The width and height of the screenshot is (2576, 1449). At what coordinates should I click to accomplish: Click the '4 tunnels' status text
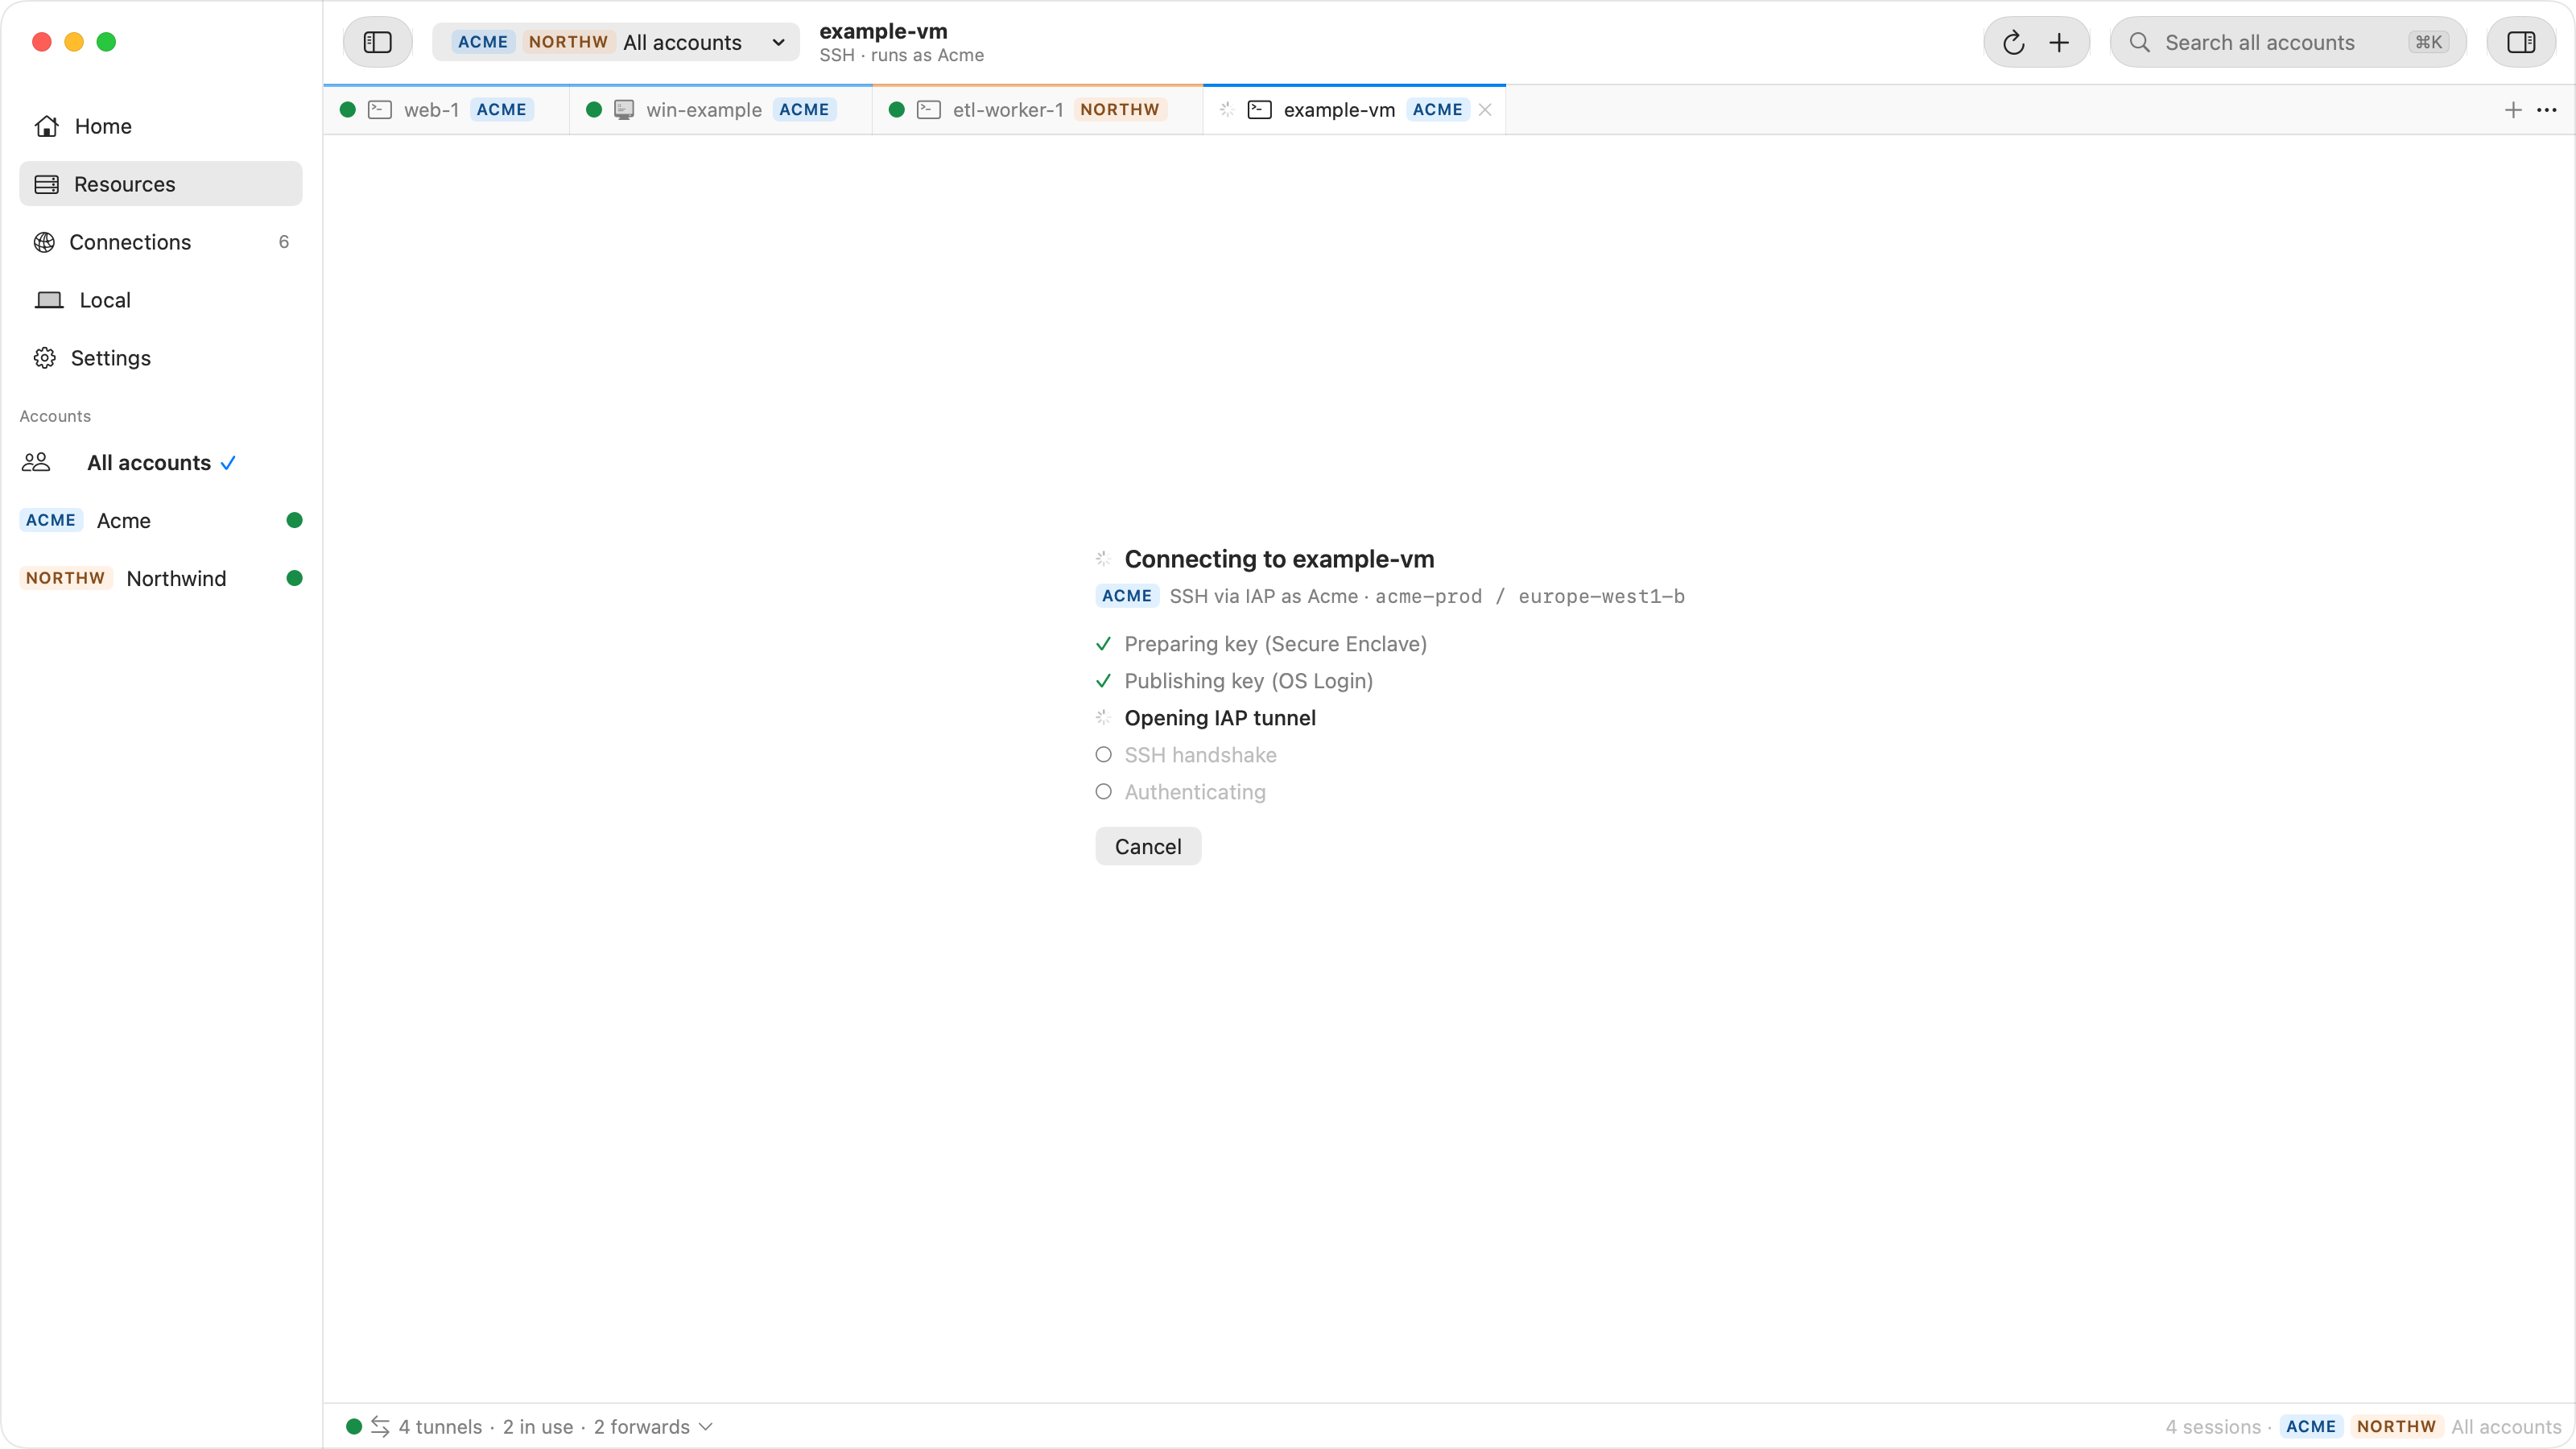440,1427
